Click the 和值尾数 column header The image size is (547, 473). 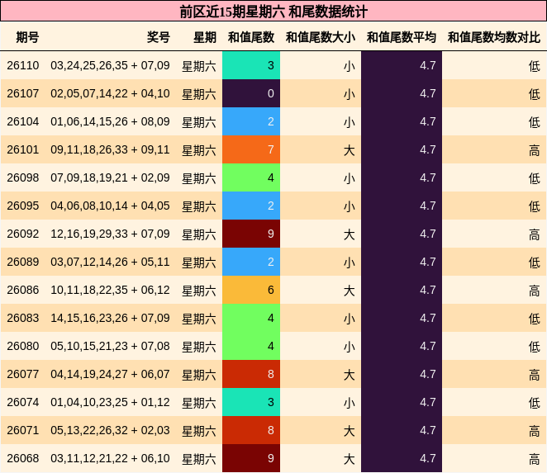251,37
